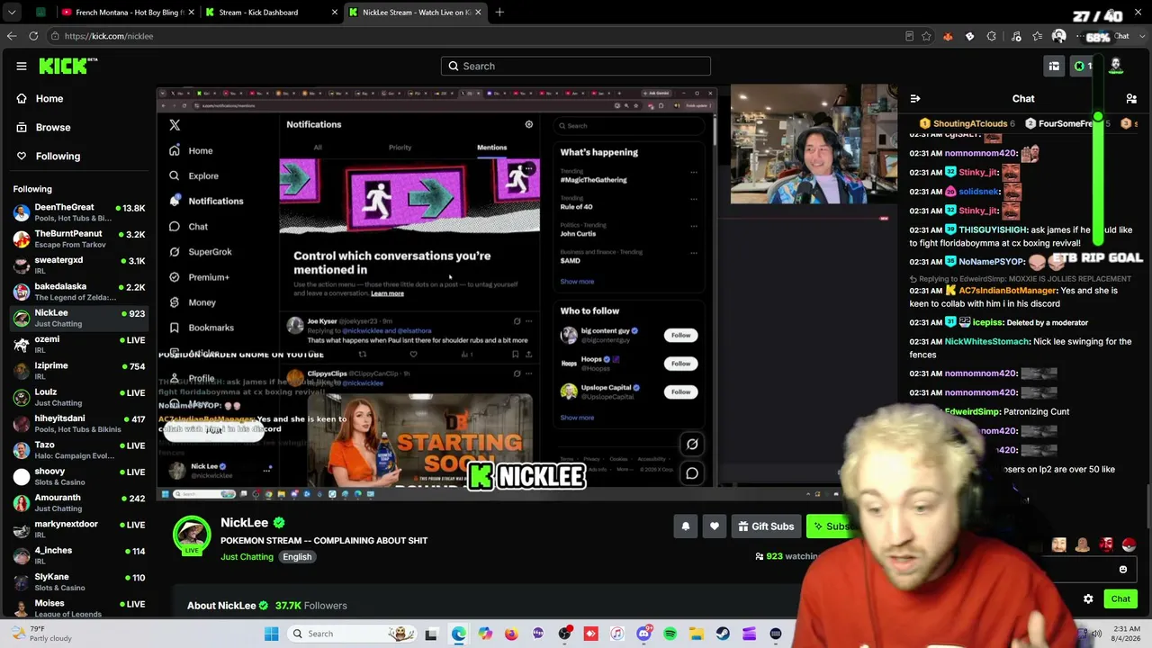Viewport: 1152px width, 648px height.
Task: Open the browser tab list dropdown
Action: coord(12,13)
